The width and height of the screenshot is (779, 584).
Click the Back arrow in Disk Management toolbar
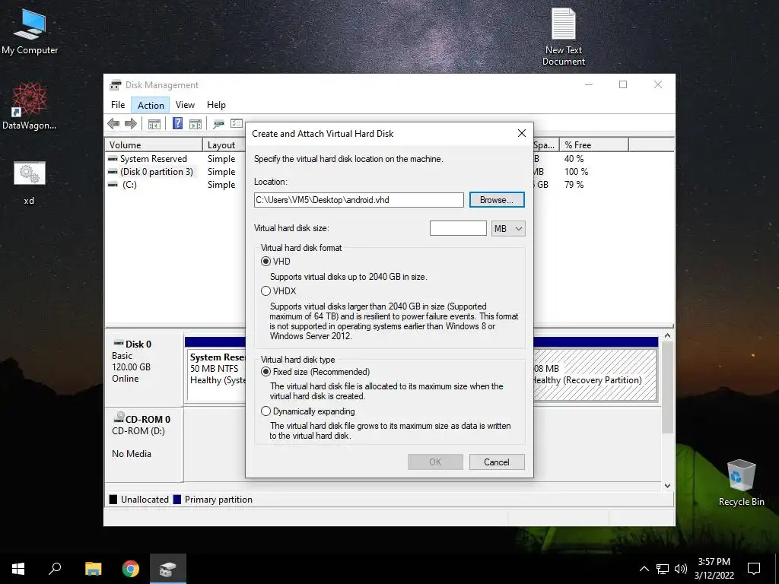tap(113, 123)
